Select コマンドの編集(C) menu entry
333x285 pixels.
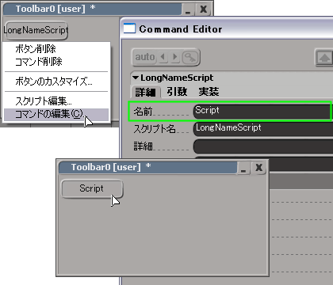tap(56, 114)
